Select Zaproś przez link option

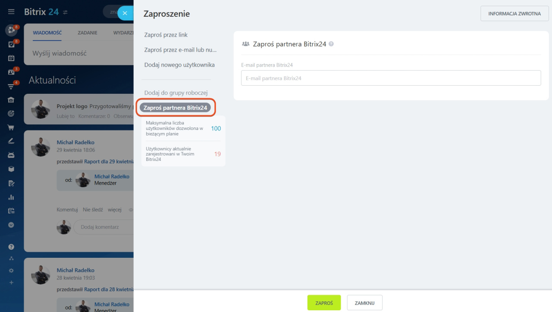[166, 35]
